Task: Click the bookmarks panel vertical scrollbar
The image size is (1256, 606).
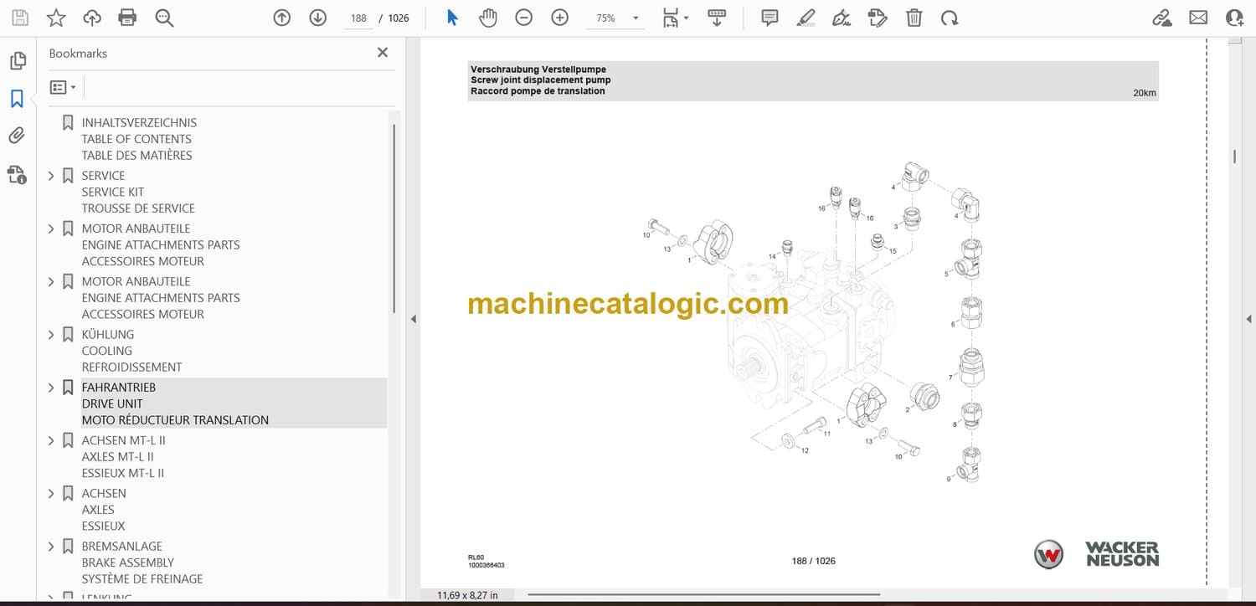Action: click(x=394, y=218)
